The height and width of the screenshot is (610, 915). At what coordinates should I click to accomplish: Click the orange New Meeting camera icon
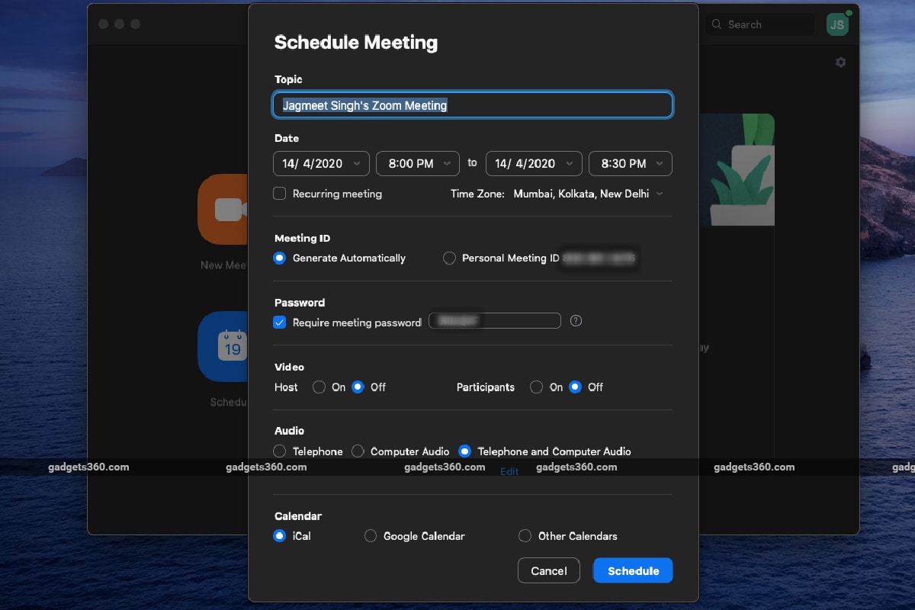pos(223,209)
